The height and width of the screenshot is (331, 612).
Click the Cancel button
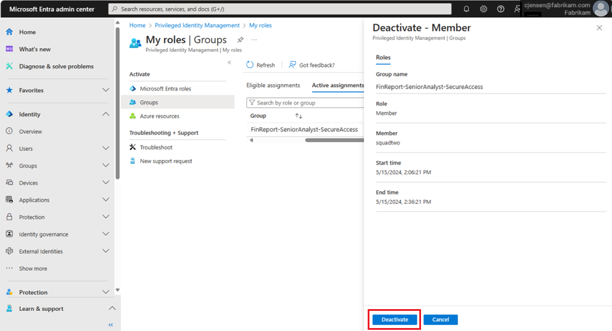coord(440,320)
